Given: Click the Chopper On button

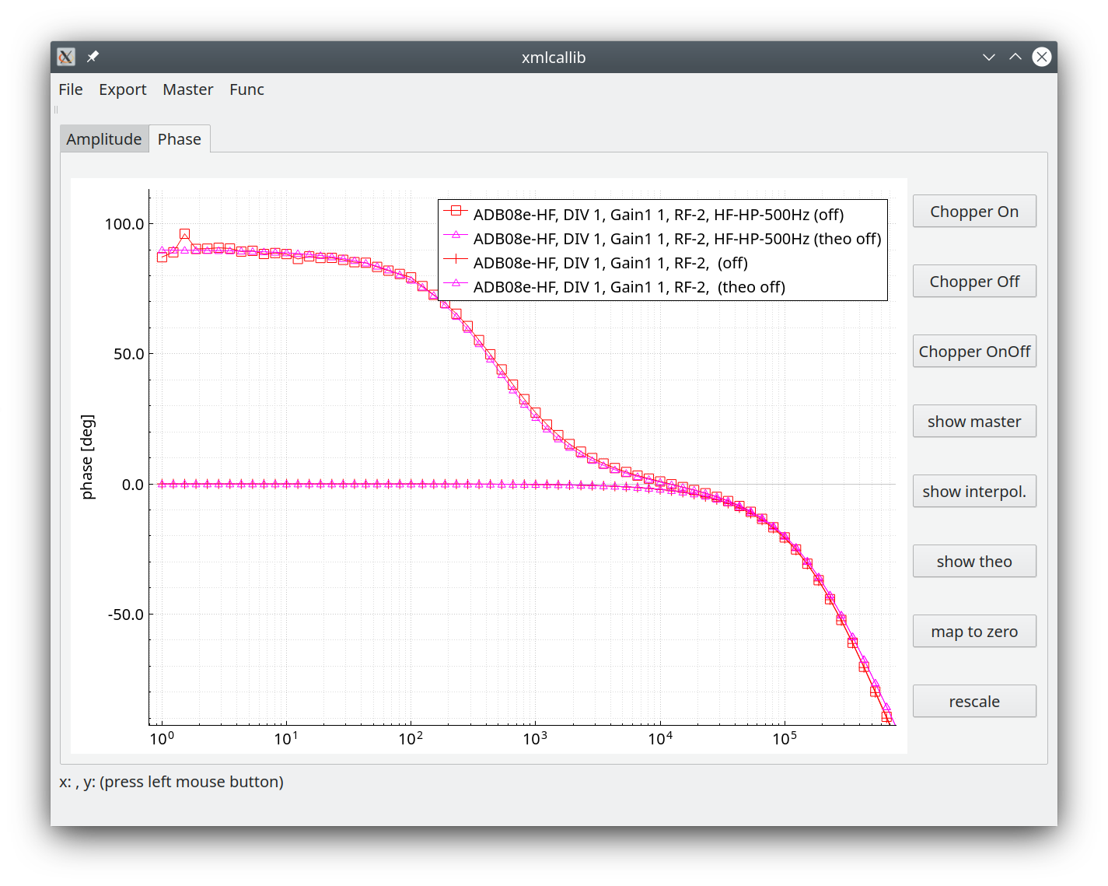Looking at the screenshot, I should pos(974,212).
